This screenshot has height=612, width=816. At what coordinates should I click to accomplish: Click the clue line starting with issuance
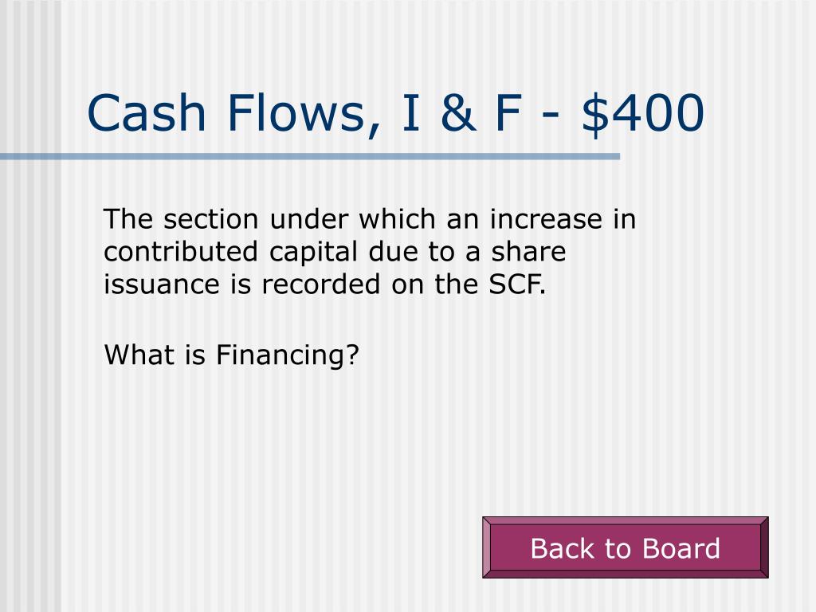[x=325, y=284]
